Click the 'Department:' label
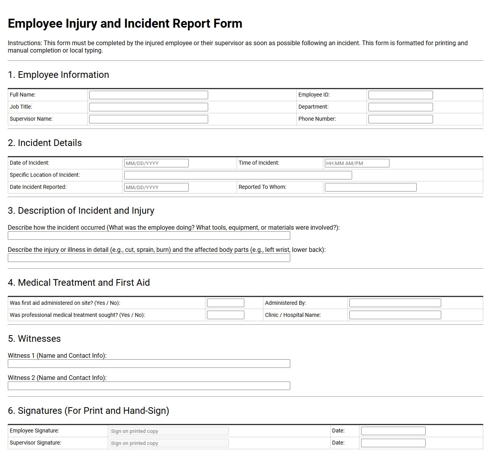 (313, 107)
